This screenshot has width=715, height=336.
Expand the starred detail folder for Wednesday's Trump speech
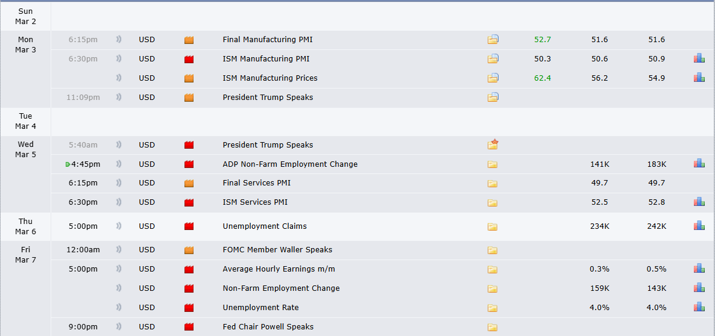click(493, 145)
